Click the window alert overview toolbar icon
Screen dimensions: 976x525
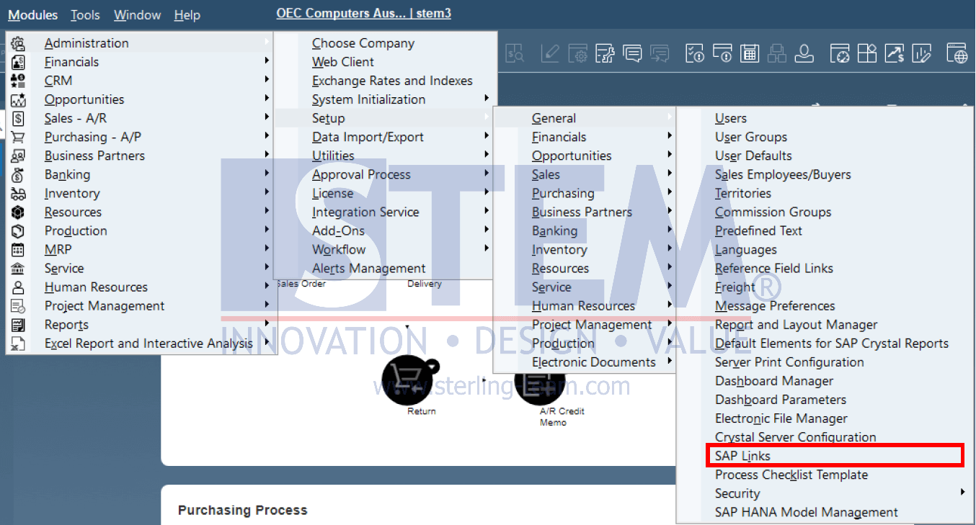click(722, 53)
